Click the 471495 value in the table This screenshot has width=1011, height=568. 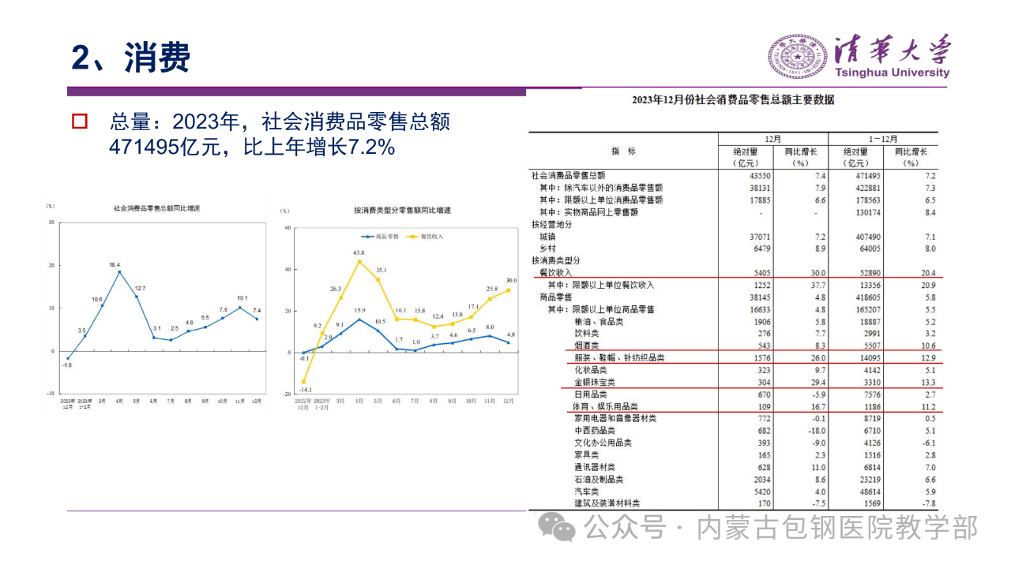coord(866,175)
